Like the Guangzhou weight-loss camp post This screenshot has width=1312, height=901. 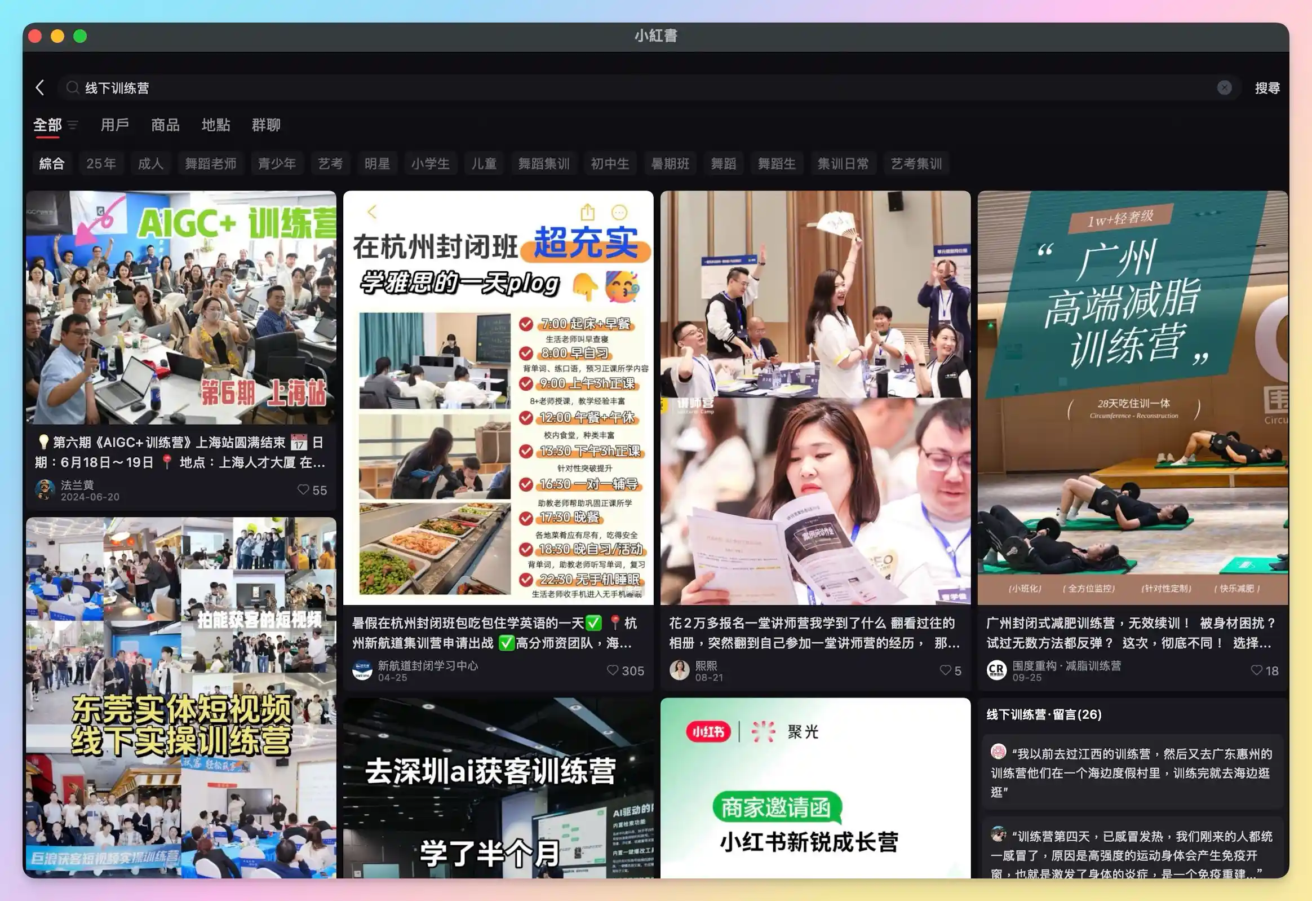click(1256, 670)
